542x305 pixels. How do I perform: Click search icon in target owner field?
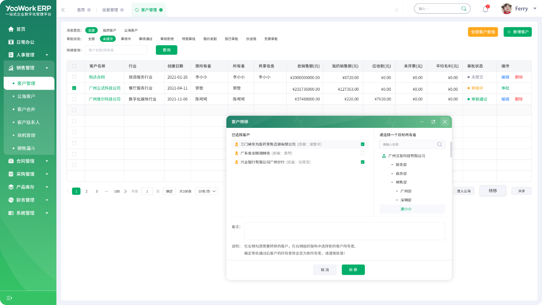(439, 144)
